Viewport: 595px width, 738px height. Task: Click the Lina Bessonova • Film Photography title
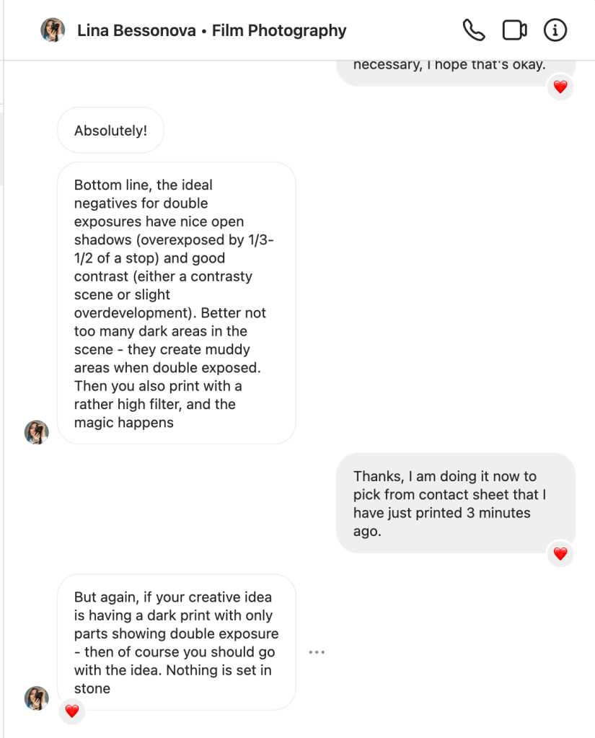211,30
